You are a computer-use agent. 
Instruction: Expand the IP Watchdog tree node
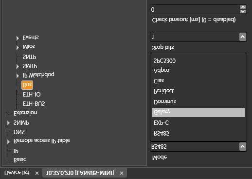click(x=18, y=76)
